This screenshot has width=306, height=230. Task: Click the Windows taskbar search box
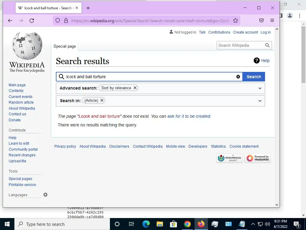pyautogui.click(x=62, y=224)
